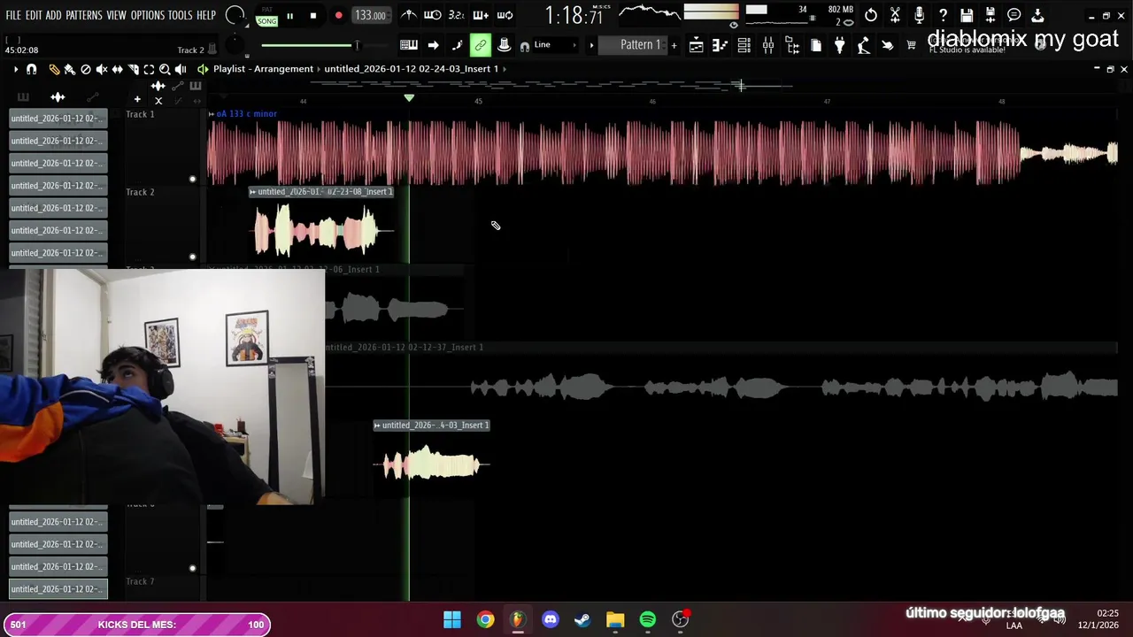The height and width of the screenshot is (637, 1133).
Task: Open the Piano roll from top toolbar
Action: coord(720,45)
